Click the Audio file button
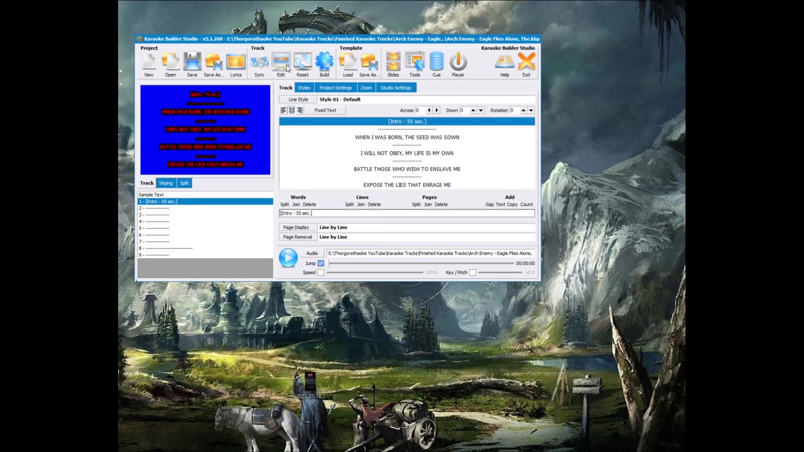 [312, 254]
